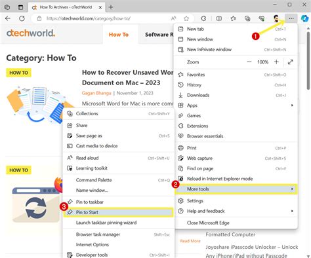Click the extensions icon beside favorites star
This screenshot has height=258, width=311.
click(x=203, y=18)
